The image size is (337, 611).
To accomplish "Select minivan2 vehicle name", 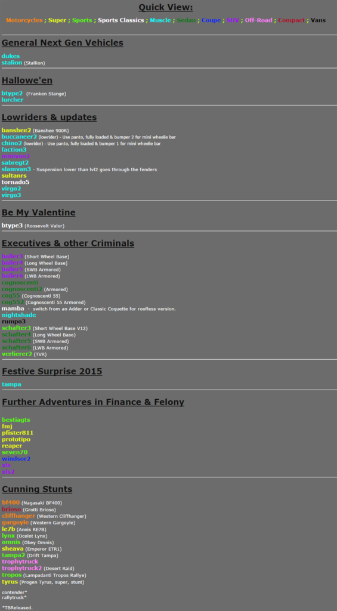I will (16, 156).
